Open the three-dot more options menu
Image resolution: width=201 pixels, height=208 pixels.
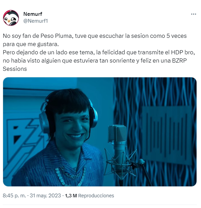coord(193,14)
